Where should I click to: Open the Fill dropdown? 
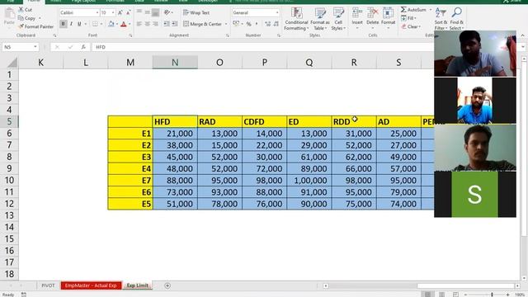[409, 18]
